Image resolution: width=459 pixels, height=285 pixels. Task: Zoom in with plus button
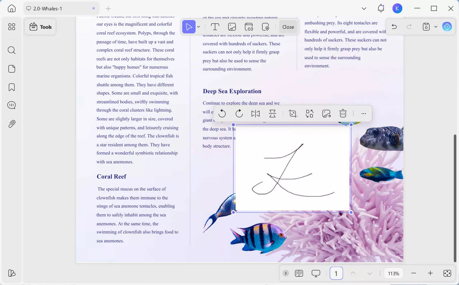430,273
